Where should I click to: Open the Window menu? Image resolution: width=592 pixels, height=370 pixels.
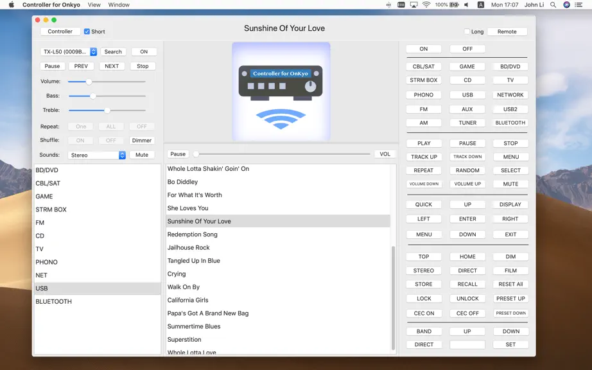pos(119,5)
